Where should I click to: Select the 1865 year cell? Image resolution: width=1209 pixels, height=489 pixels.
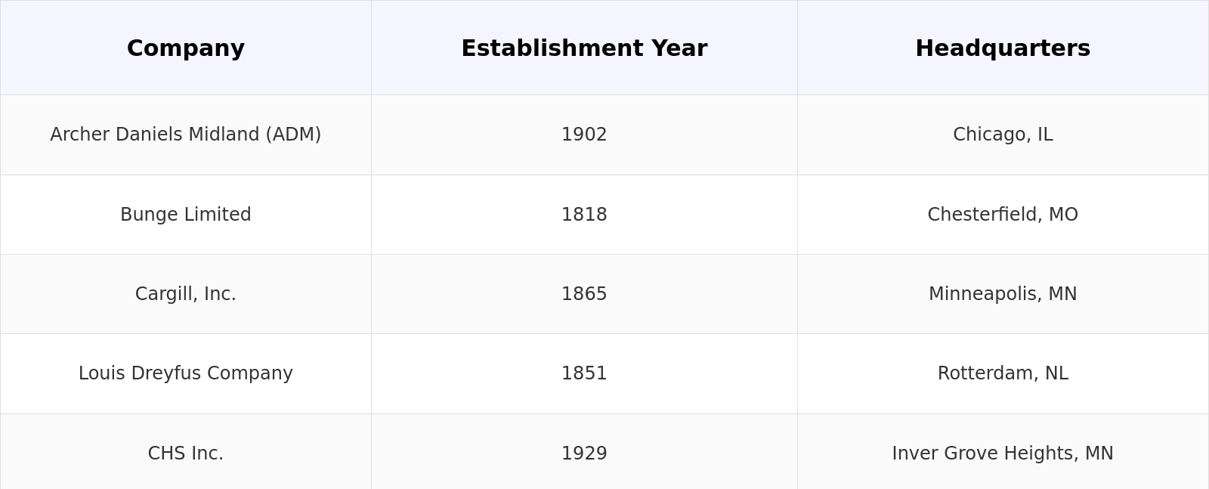click(583, 294)
